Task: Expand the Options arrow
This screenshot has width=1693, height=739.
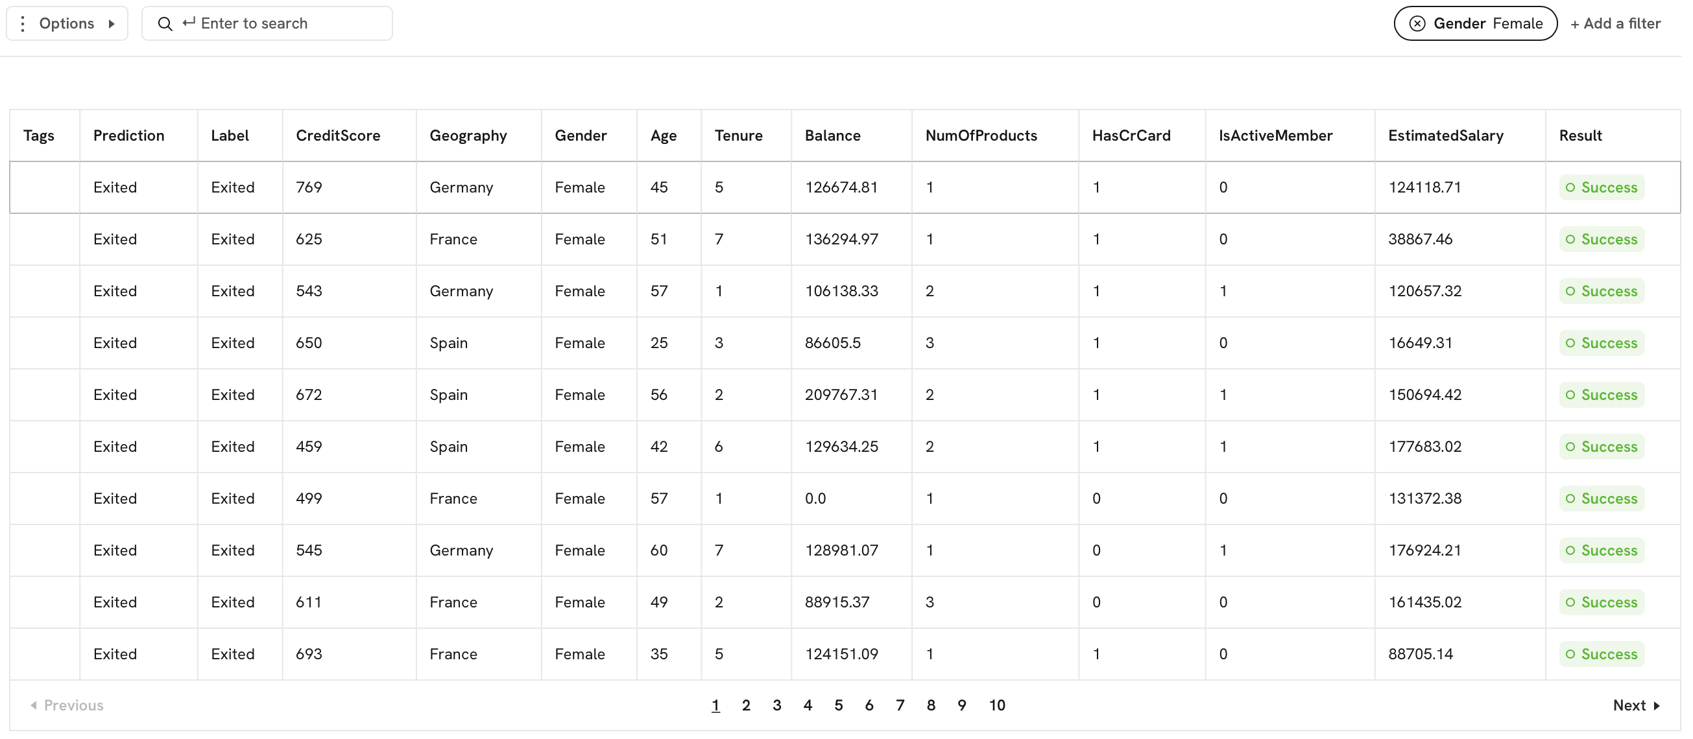Action: pos(112,23)
